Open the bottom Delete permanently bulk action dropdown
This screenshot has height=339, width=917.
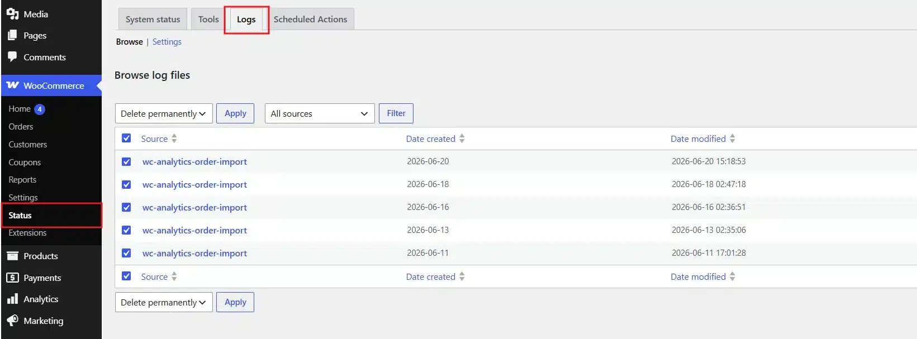point(164,302)
